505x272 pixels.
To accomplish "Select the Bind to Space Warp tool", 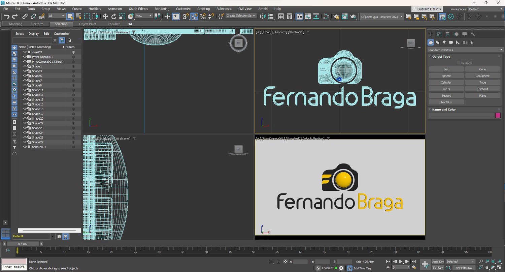I will (42, 16).
